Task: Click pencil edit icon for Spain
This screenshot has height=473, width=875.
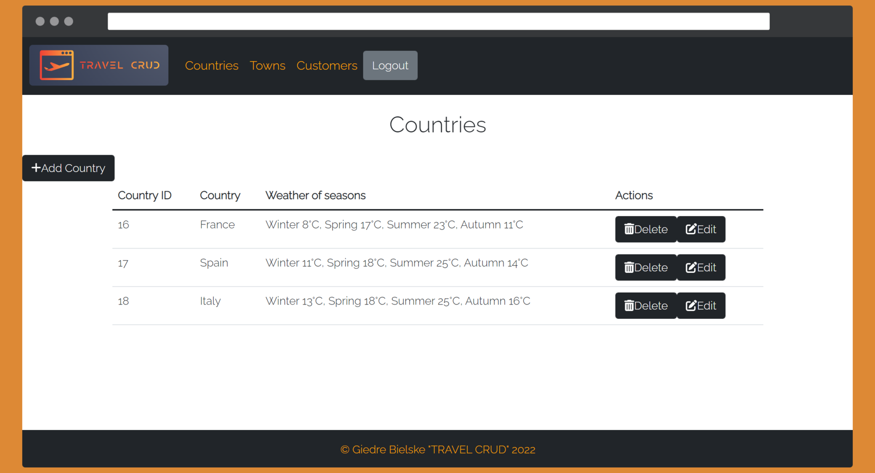Action: pyautogui.click(x=691, y=267)
